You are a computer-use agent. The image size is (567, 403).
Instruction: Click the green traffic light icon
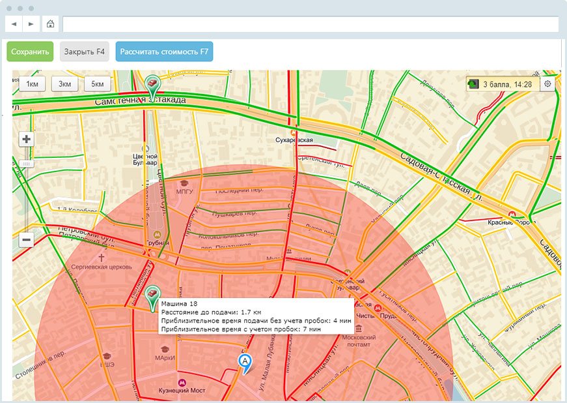(x=473, y=84)
